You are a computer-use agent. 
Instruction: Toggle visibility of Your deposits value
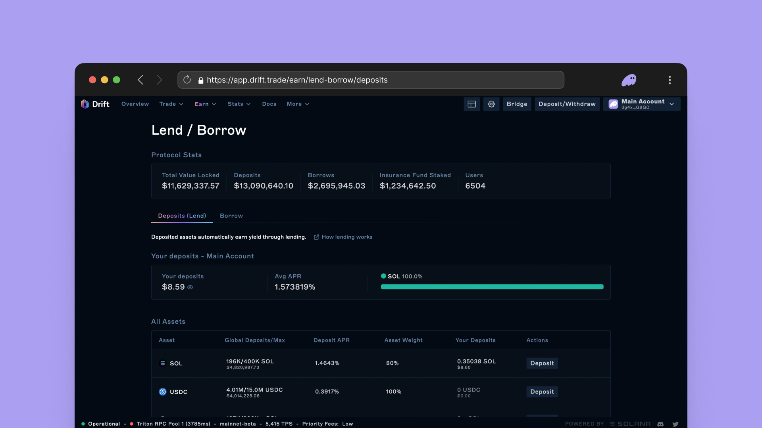tap(190, 287)
